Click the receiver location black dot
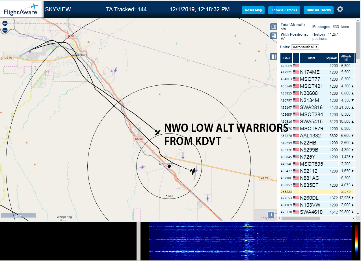The height and width of the screenshot is (261, 361). [169, 166]
